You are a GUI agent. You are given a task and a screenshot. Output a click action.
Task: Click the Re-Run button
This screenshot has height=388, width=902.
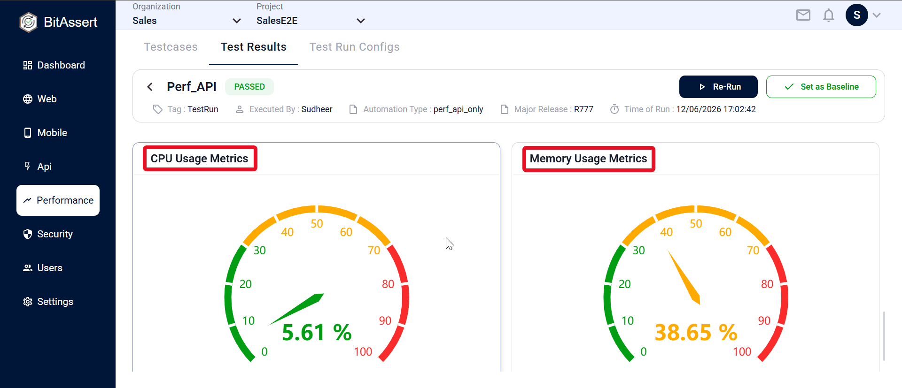coord(718,87)
